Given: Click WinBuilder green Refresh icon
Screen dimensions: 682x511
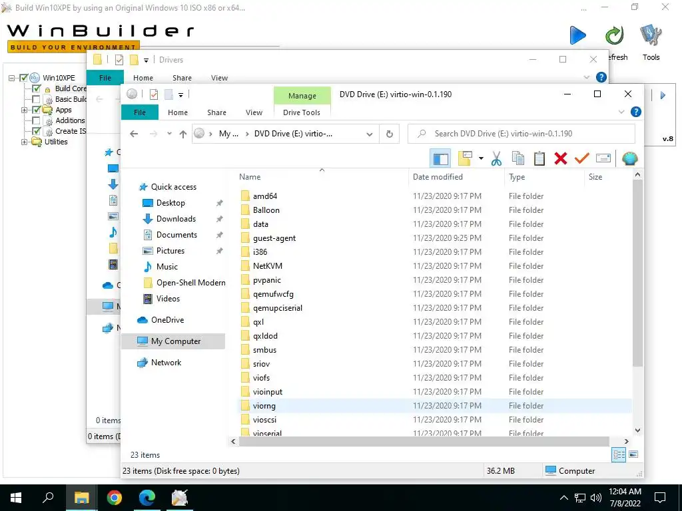Looking at the screenshot, I should (615, 35).
